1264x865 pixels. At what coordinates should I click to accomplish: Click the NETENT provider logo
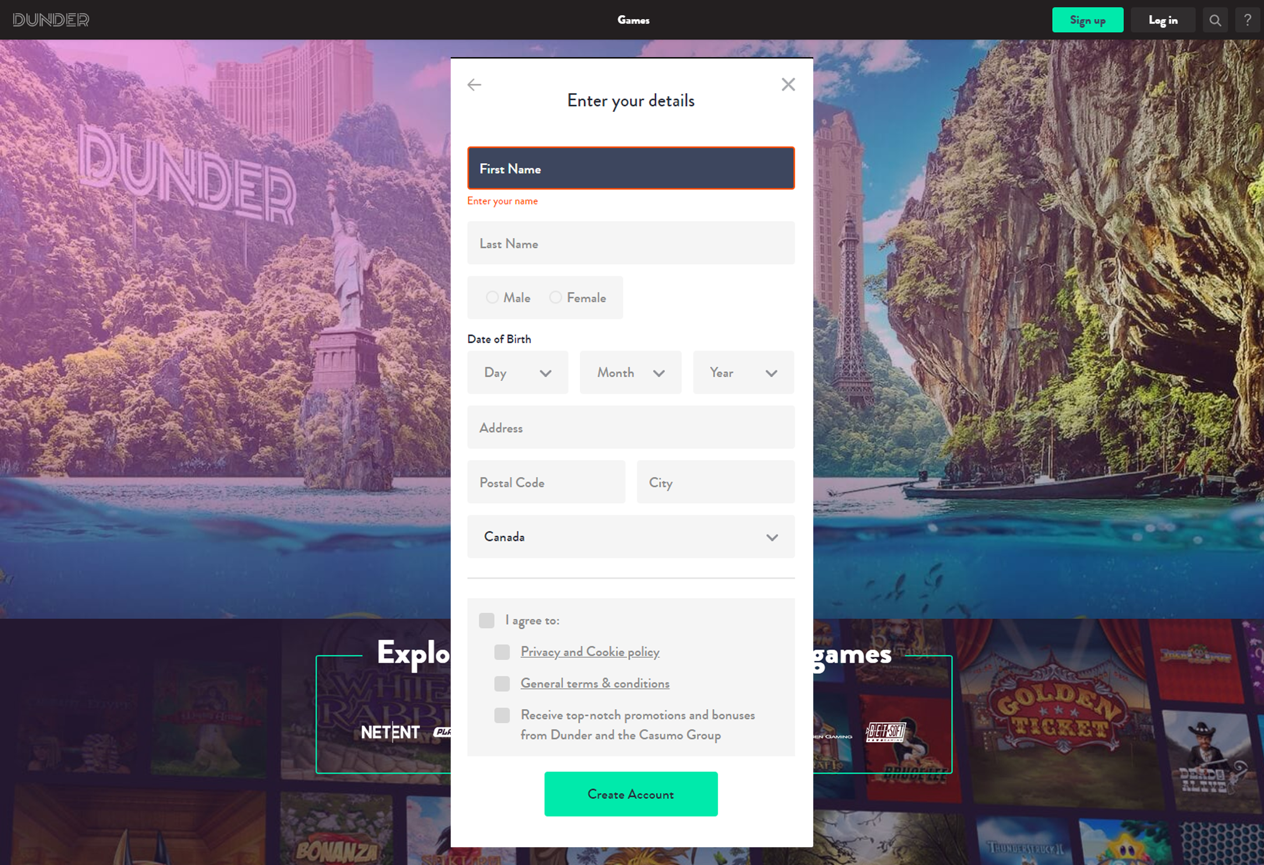[390, 732]
